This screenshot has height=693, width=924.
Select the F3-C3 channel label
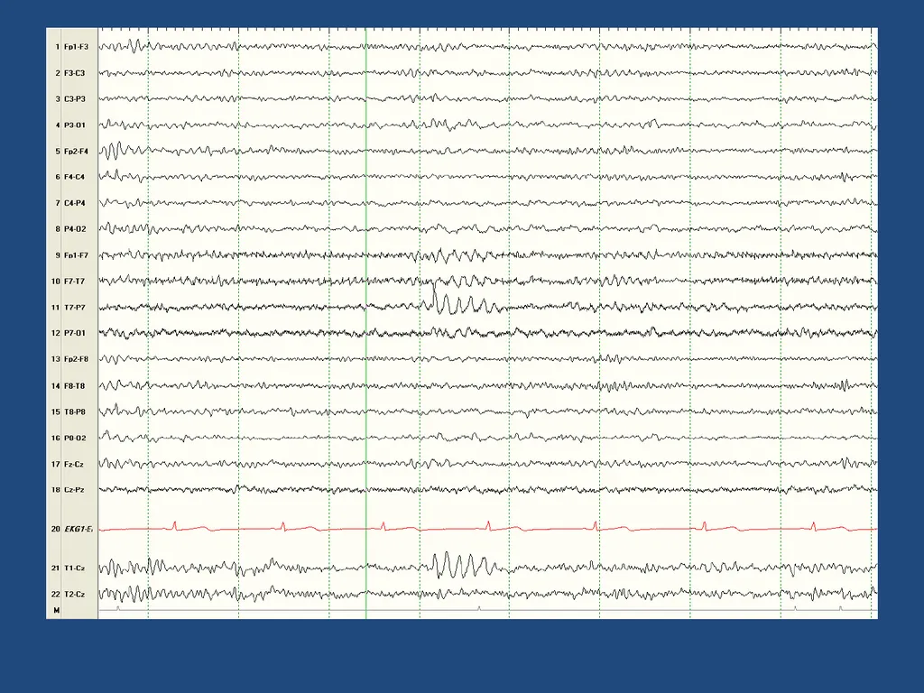(74, 73)
